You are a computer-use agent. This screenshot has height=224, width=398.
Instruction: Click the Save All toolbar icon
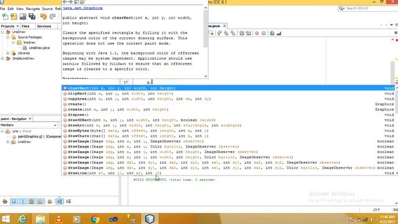tap(32, 17)
